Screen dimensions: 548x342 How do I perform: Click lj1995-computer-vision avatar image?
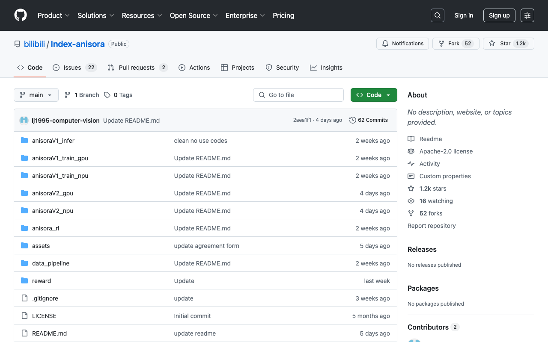[x=24, y=121]
